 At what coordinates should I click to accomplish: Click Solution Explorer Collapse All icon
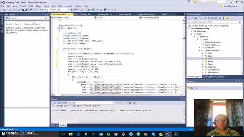pos(212,18)
